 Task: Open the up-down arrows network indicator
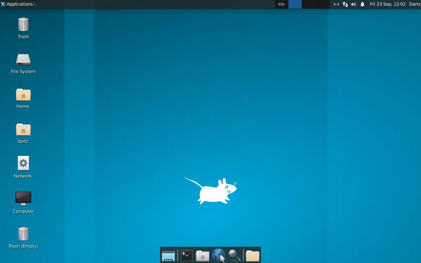point(345,4)
